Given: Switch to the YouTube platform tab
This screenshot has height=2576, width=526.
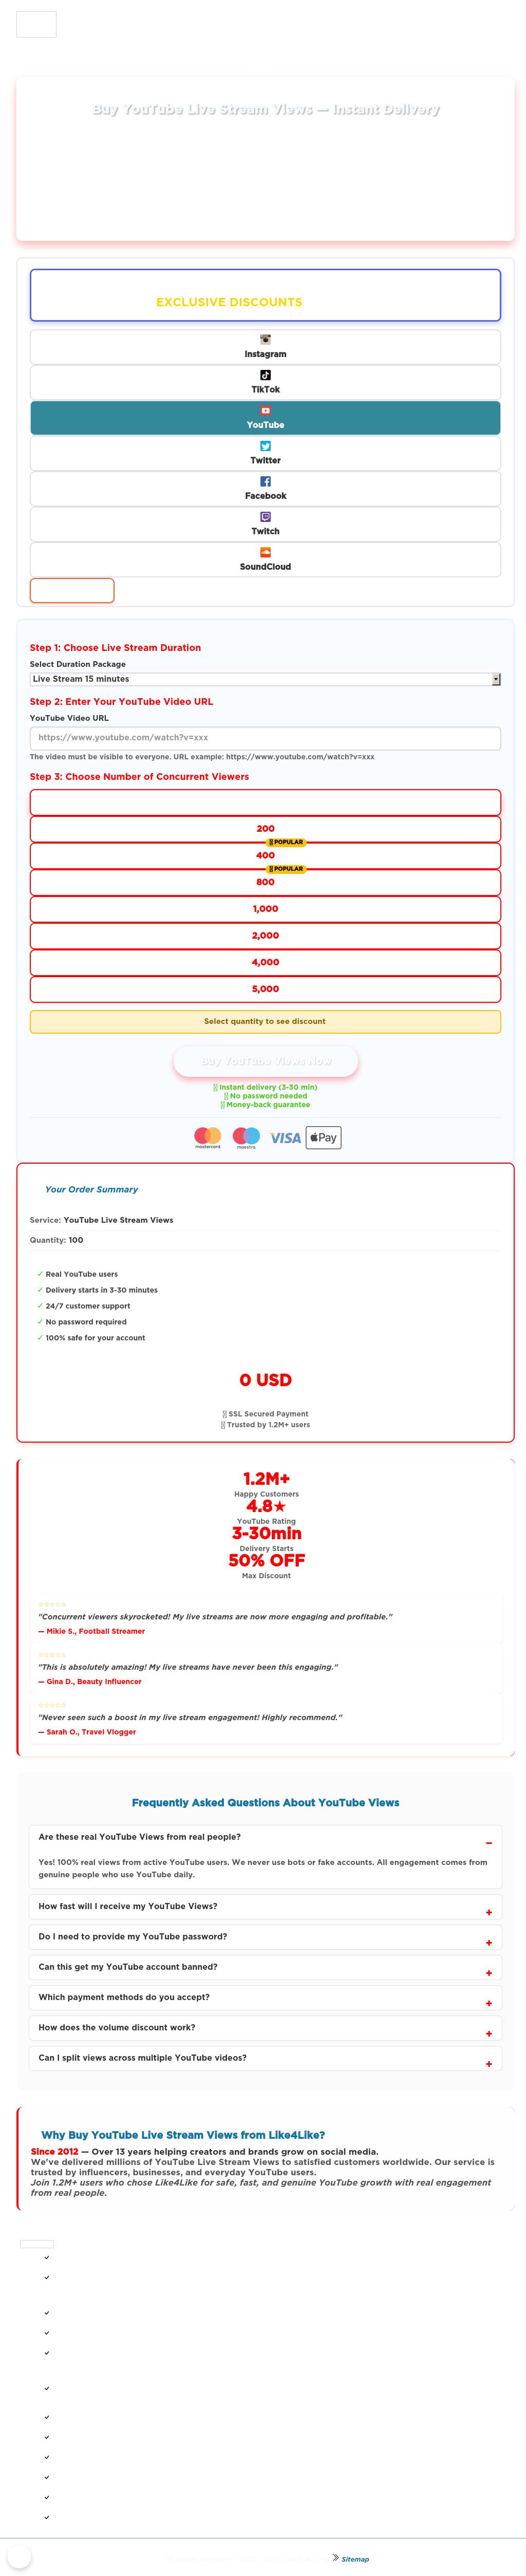Looking at the screenshot, I should 265,418.
